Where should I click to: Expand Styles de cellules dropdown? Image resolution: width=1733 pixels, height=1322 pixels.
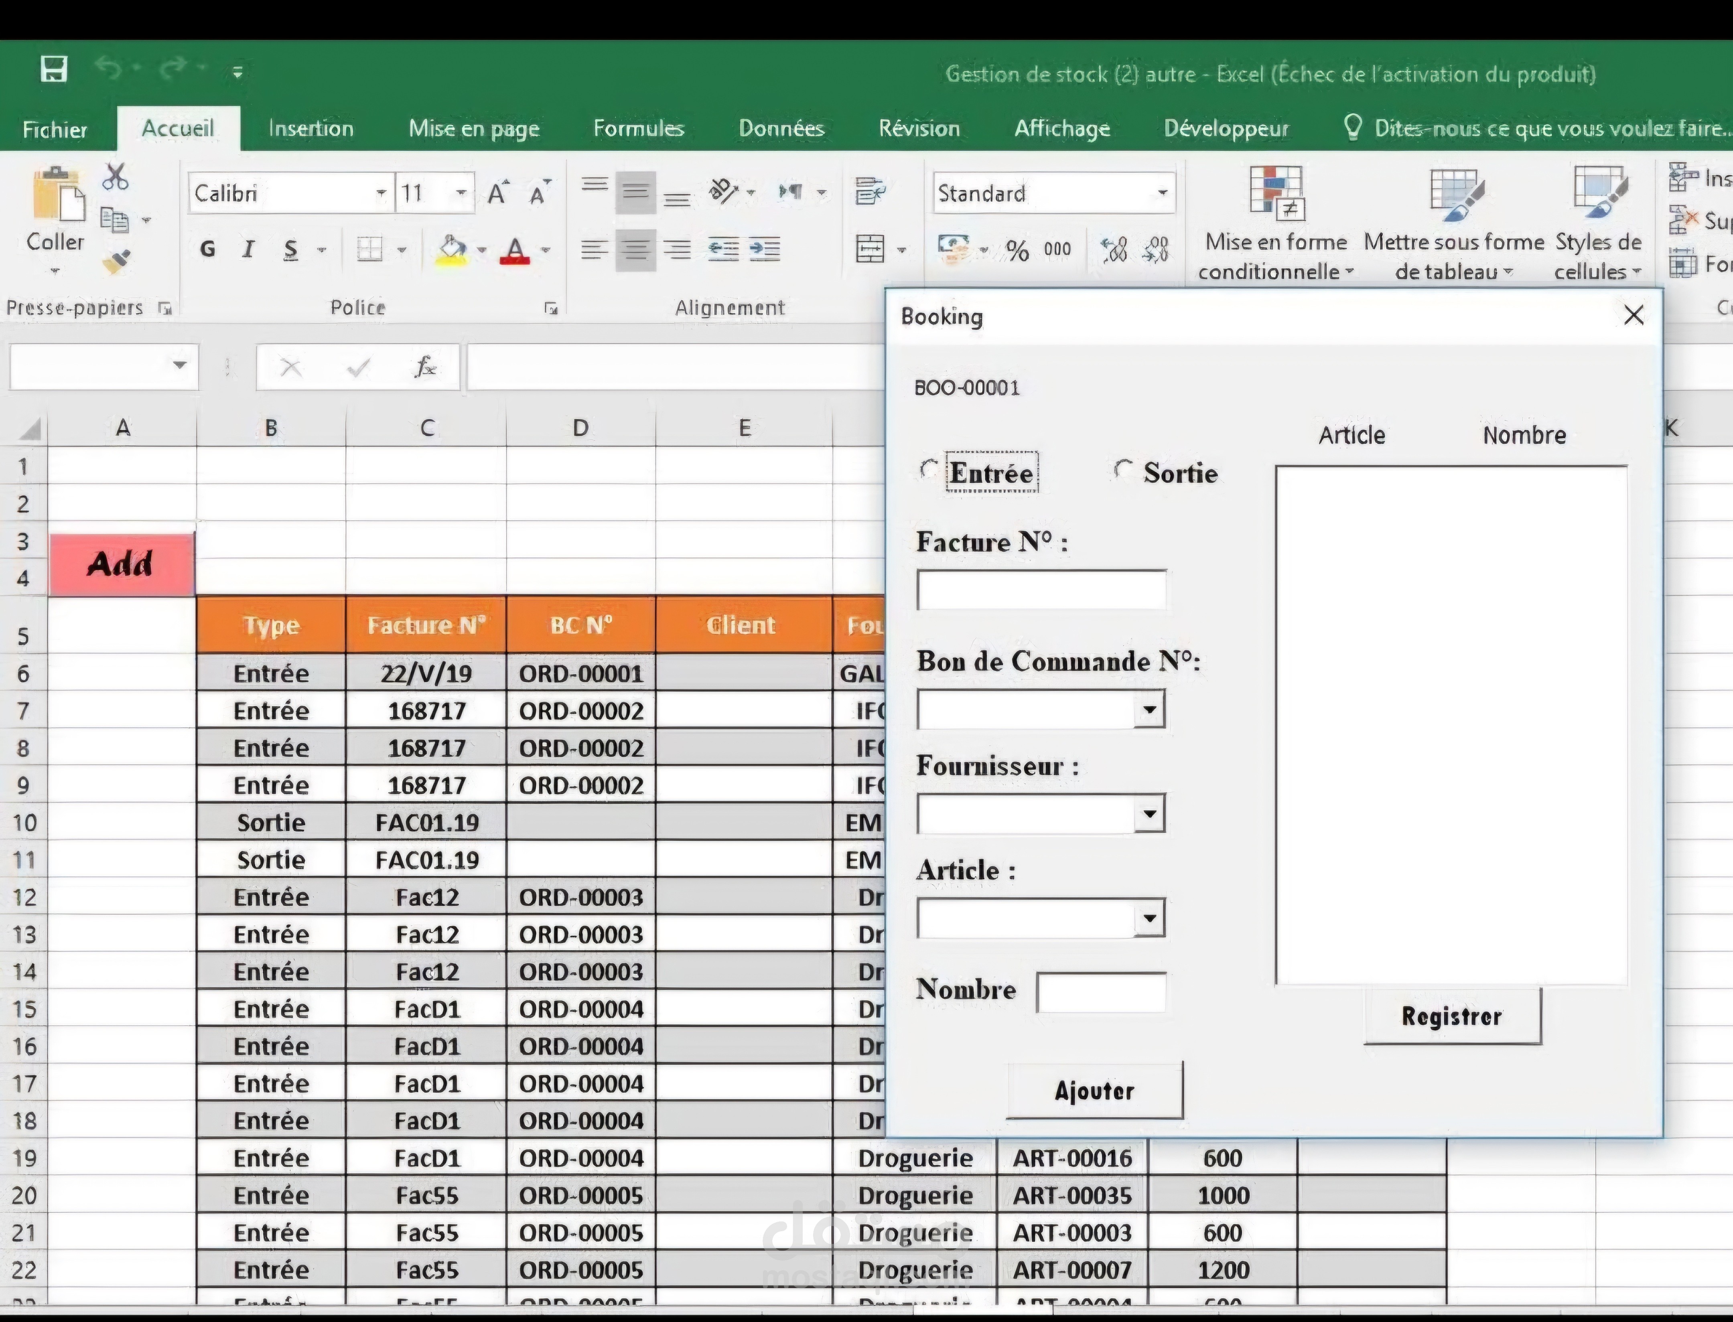tap(1637, 272)
